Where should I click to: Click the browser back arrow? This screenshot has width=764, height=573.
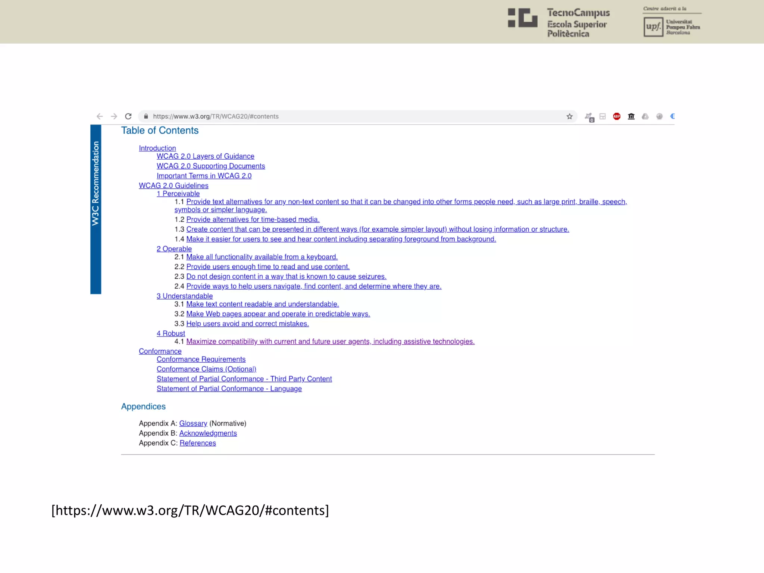[100, 116]
